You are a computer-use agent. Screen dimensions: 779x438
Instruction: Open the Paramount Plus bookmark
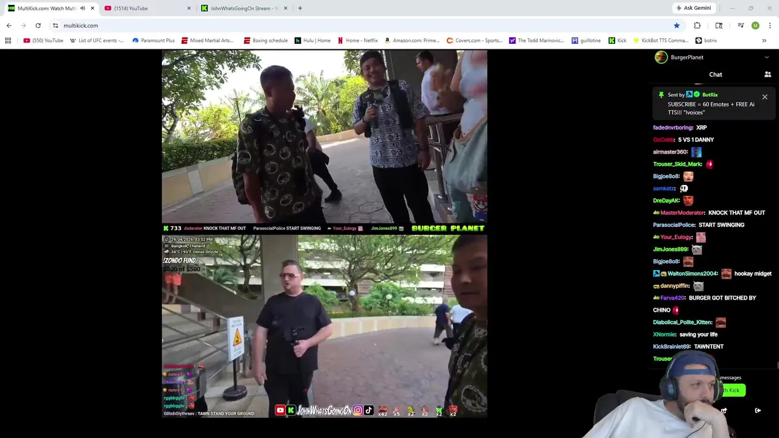click(153, 41)
